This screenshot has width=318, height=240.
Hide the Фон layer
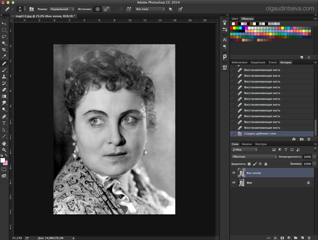(x=234, y=183)
